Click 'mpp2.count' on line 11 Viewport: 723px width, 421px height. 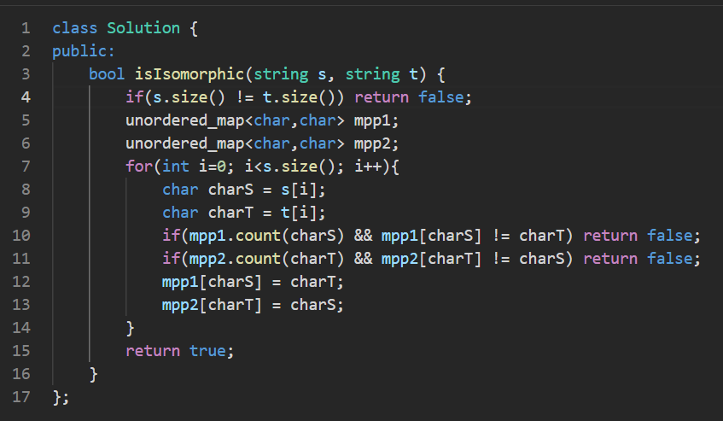pos(235,259)
